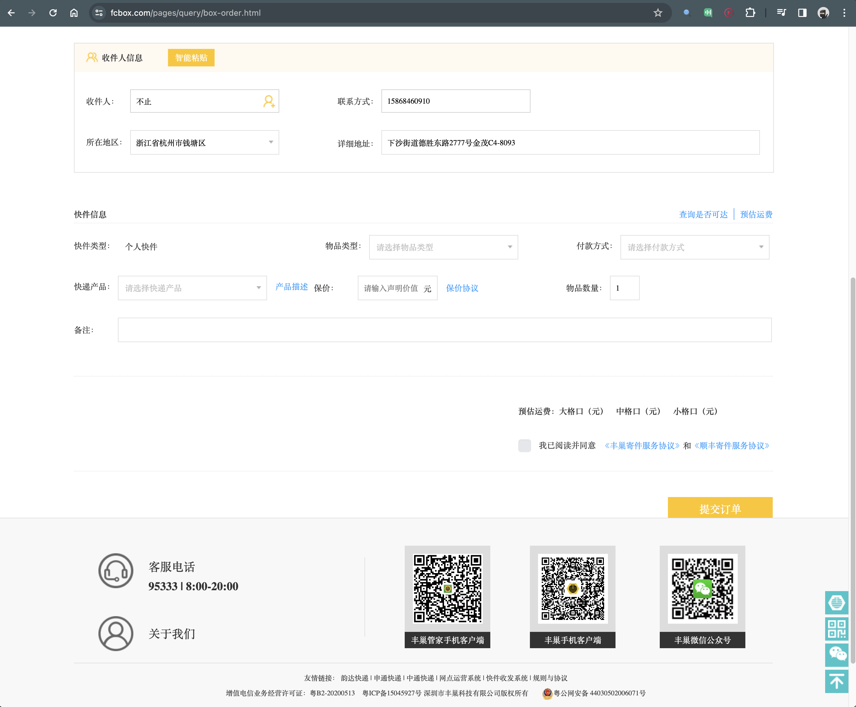
Task: Focus the 备注 remarks input field
Action: pos(445,330)
